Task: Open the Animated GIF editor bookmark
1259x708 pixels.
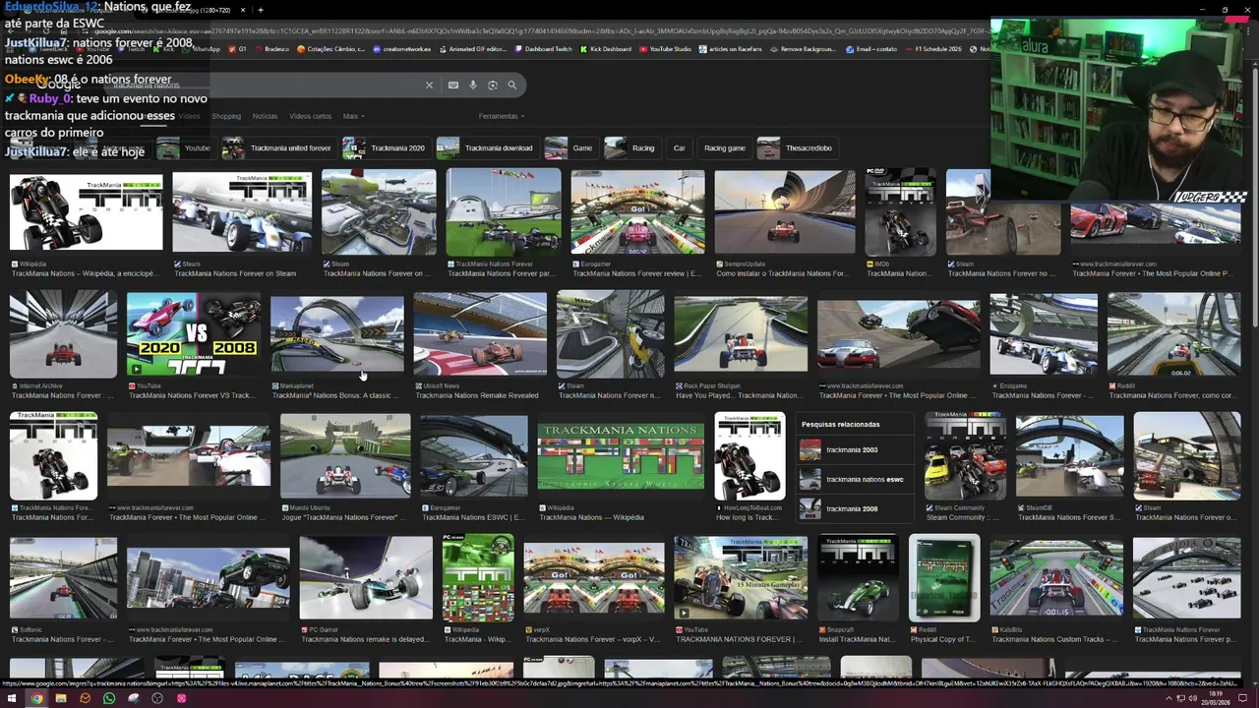Action: click(472, 49)
